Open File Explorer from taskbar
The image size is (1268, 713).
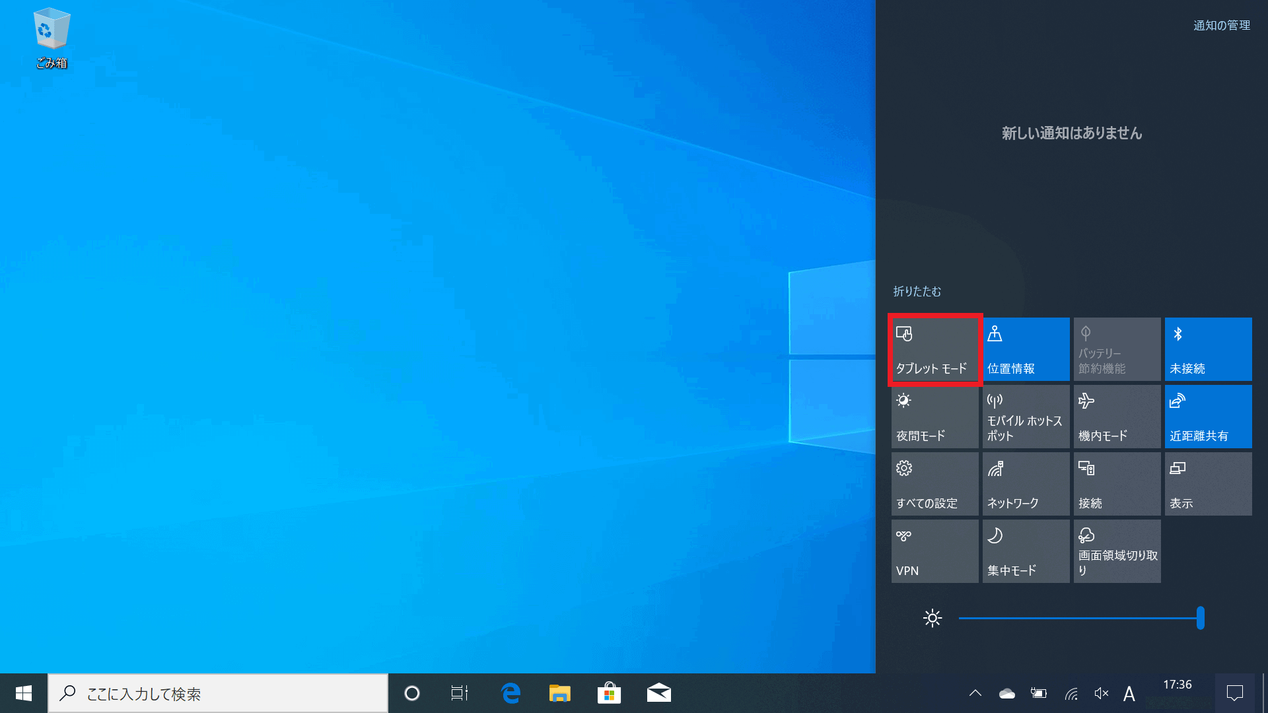(559, 693)
